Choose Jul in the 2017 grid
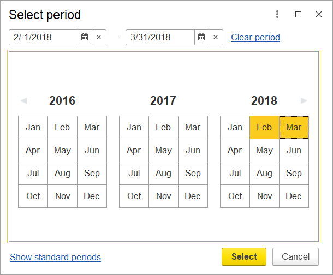The height and width of the screenshot is (275, 333). tap(134, 173)
